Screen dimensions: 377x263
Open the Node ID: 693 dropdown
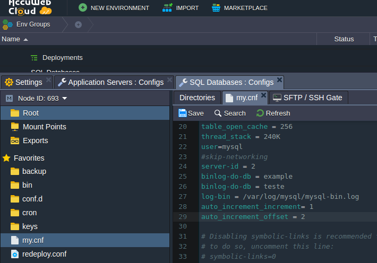(42, 98)
